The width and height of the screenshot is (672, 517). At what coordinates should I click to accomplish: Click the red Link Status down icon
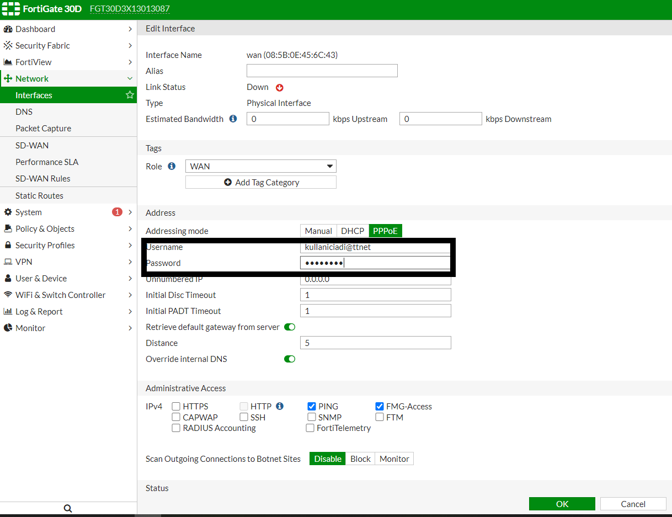279,87
